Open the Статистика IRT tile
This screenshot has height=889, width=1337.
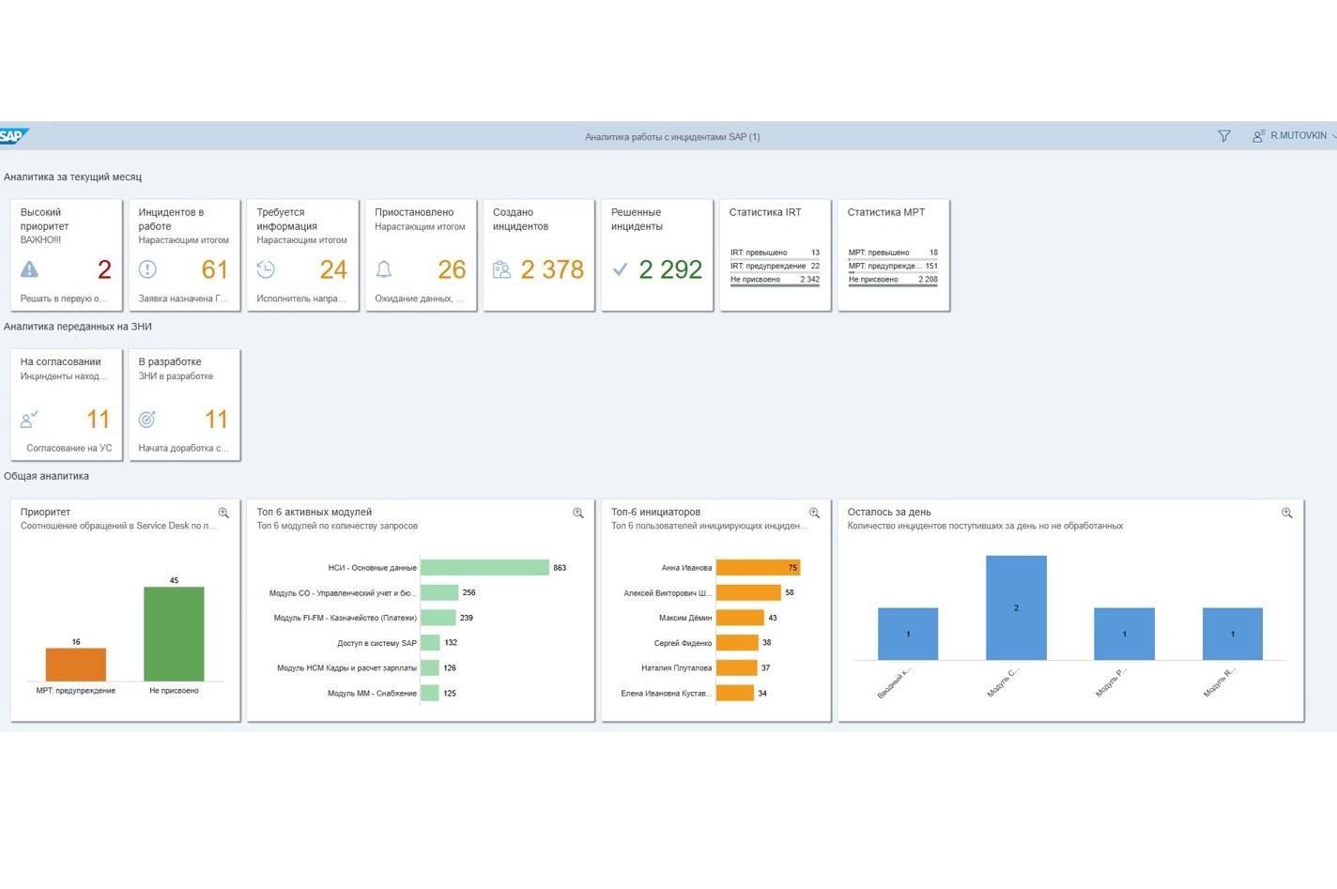tap(775, 254)
